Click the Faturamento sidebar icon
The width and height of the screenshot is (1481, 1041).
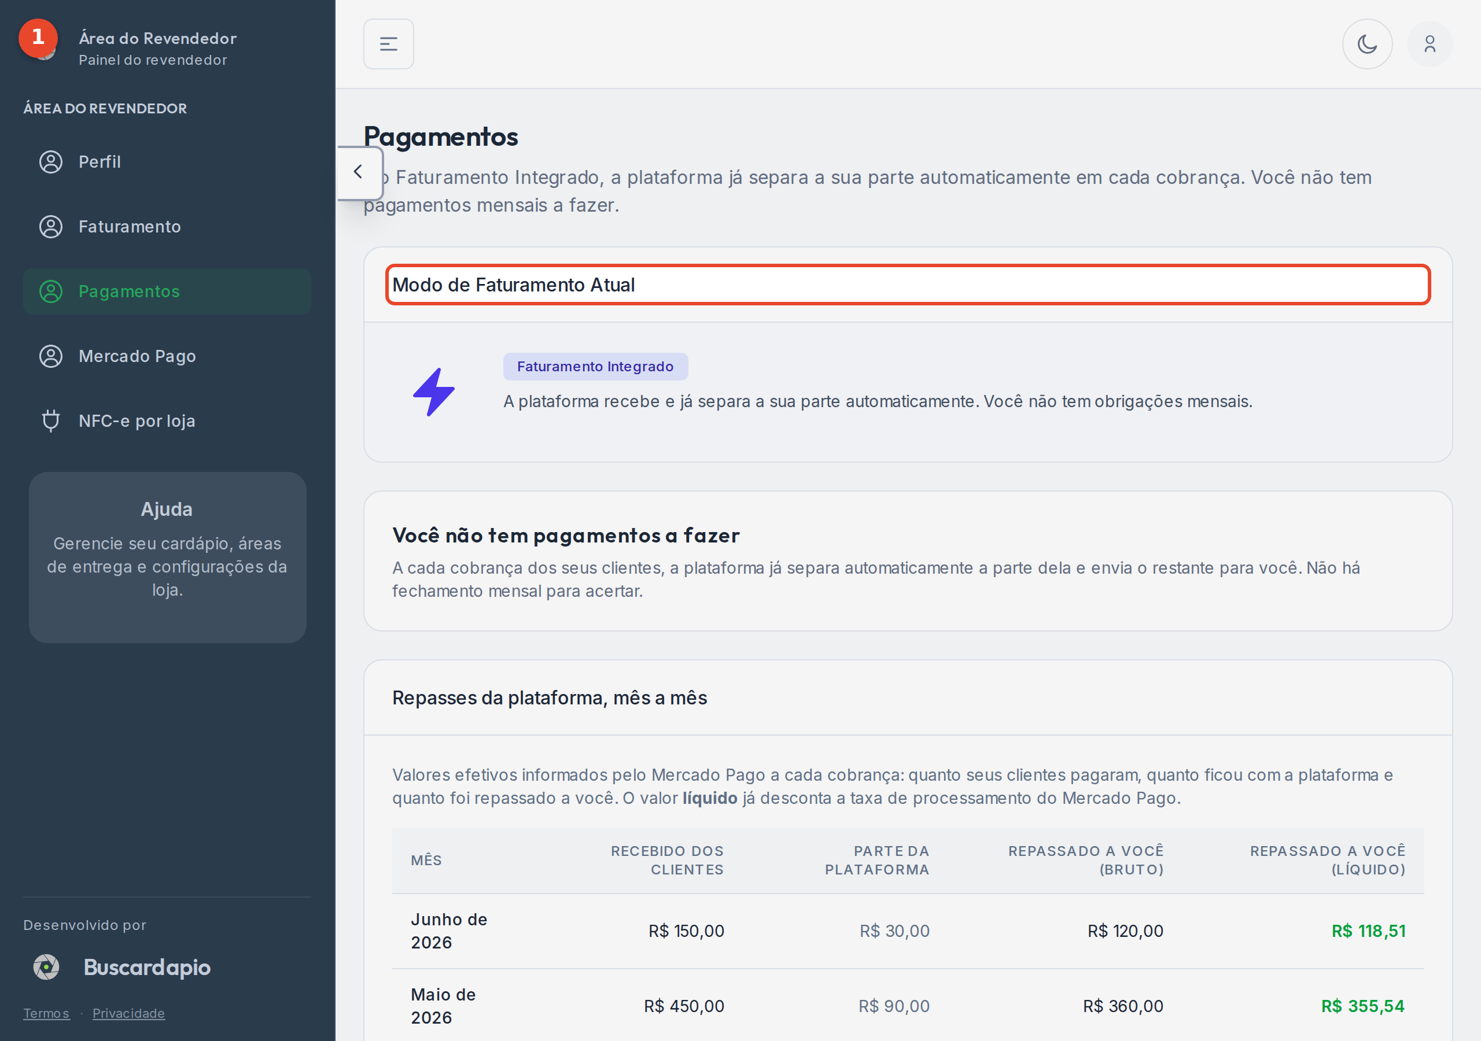tap(51, 226)
